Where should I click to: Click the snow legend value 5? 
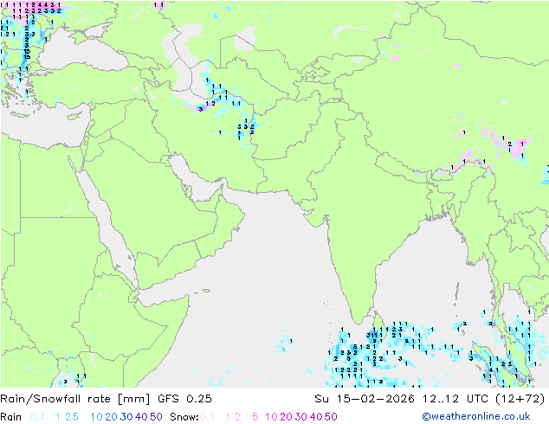tap(255, 417)
